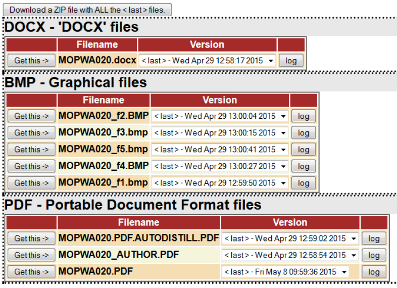Open log for MOPWA020_AUTHOR.PDF

point(374,255)
